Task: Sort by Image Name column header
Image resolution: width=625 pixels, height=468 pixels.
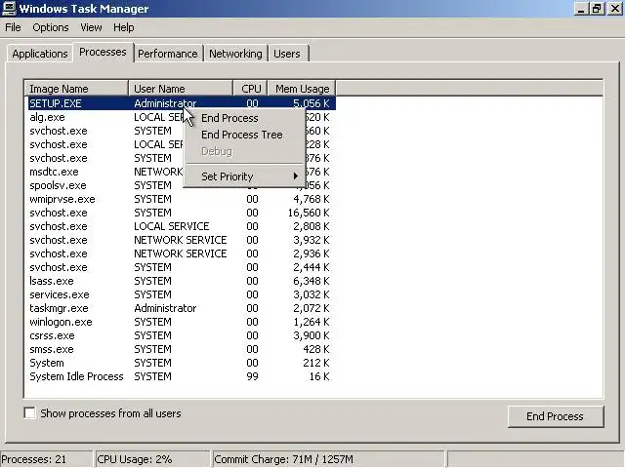Action: coord(76,89)
